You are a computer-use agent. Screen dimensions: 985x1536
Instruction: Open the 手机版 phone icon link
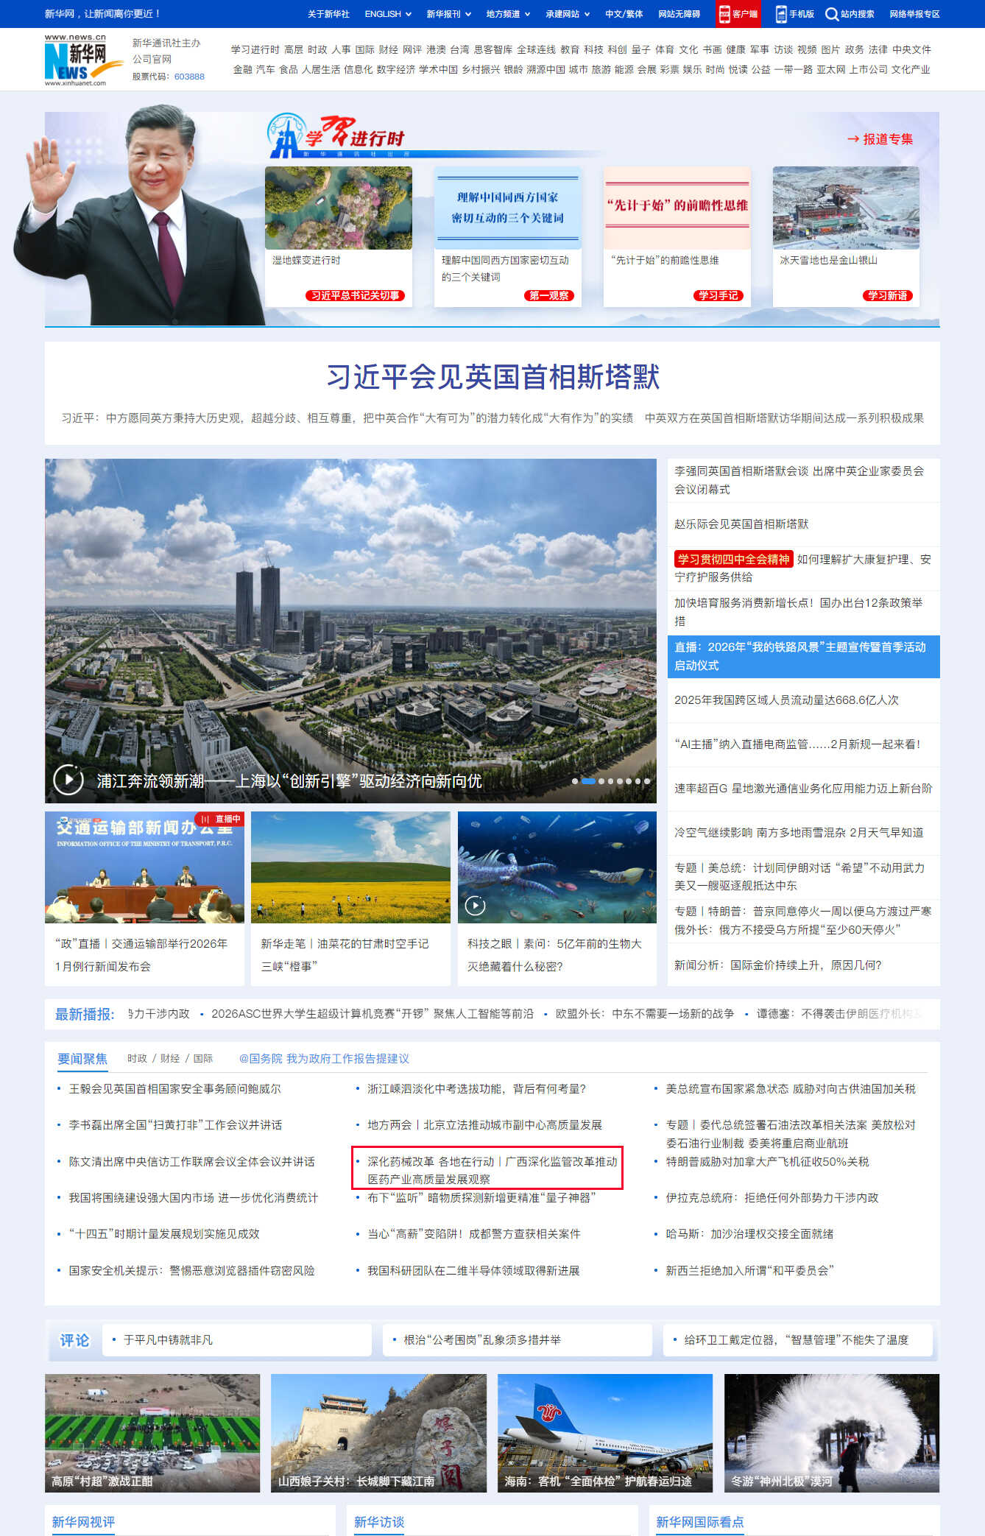point(781,14)
